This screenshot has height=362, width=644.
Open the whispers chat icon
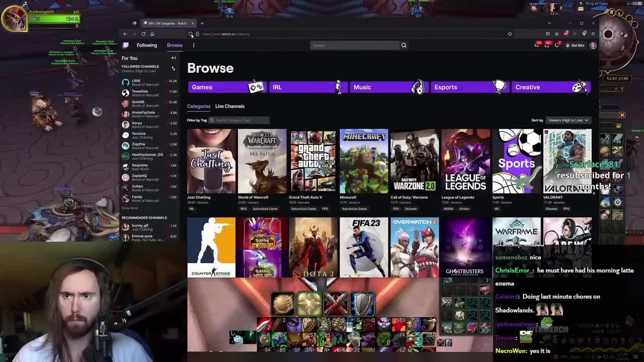(x=557, y=45)
